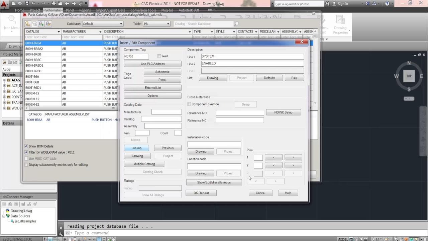Open the Autodesk 360 ribbon tab
This screenshot has width=428, height=241.
(189, 10)
